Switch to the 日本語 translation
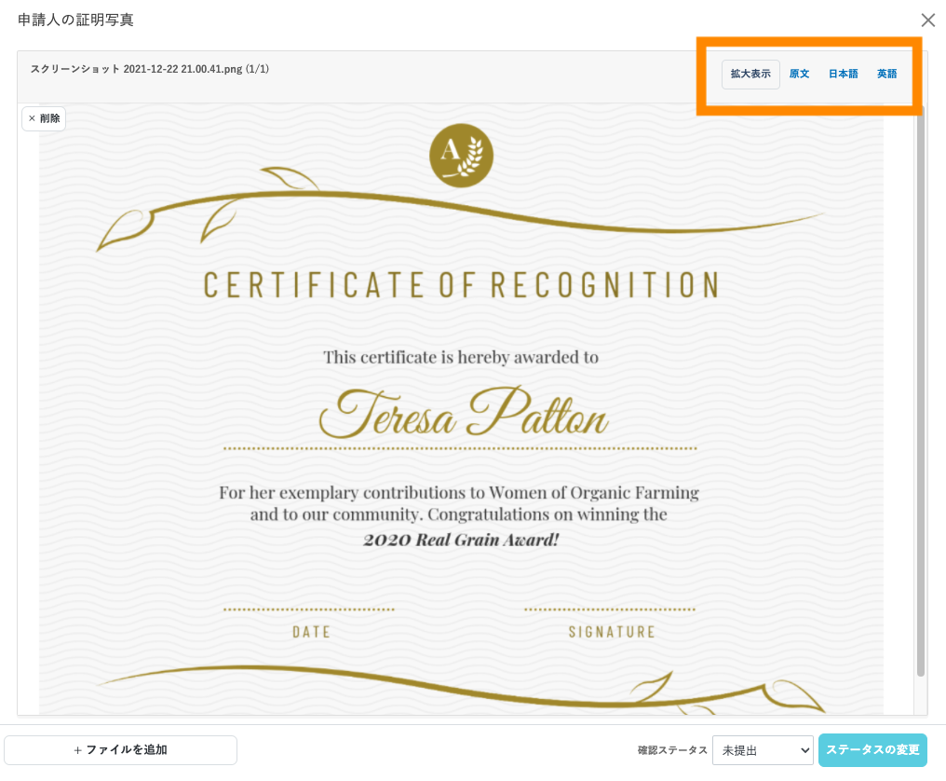This screenshot has height=781, width=946. [843, 74]
